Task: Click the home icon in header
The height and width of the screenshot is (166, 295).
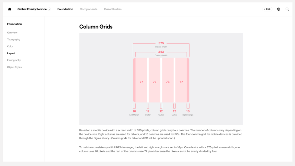Action: 10,9
